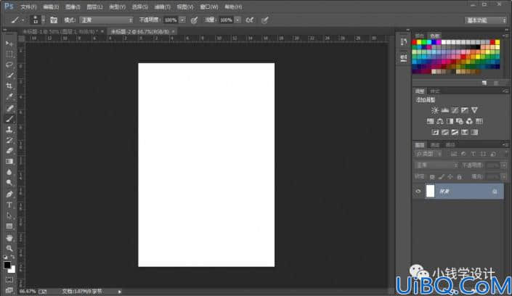Screen dimensions: 512x296
Task: Toggle Quick Mask mode
Action: tap(9, 280)
